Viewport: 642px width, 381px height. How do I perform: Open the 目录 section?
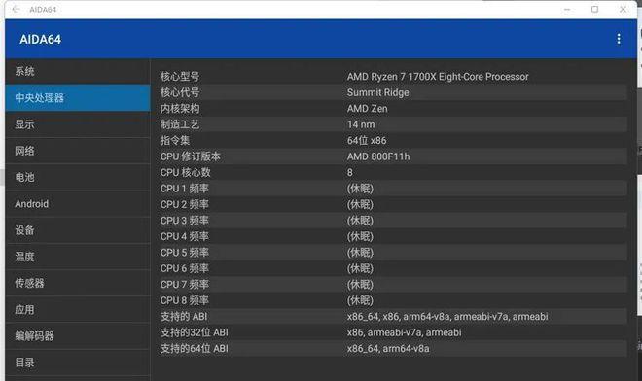tap(78, 363)
